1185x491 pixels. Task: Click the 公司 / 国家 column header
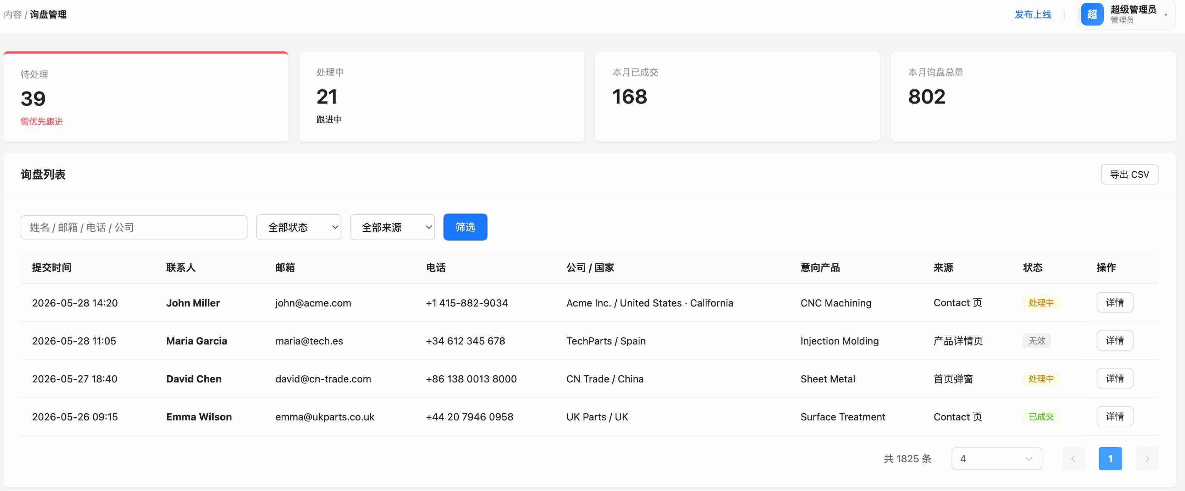point(590,268)
